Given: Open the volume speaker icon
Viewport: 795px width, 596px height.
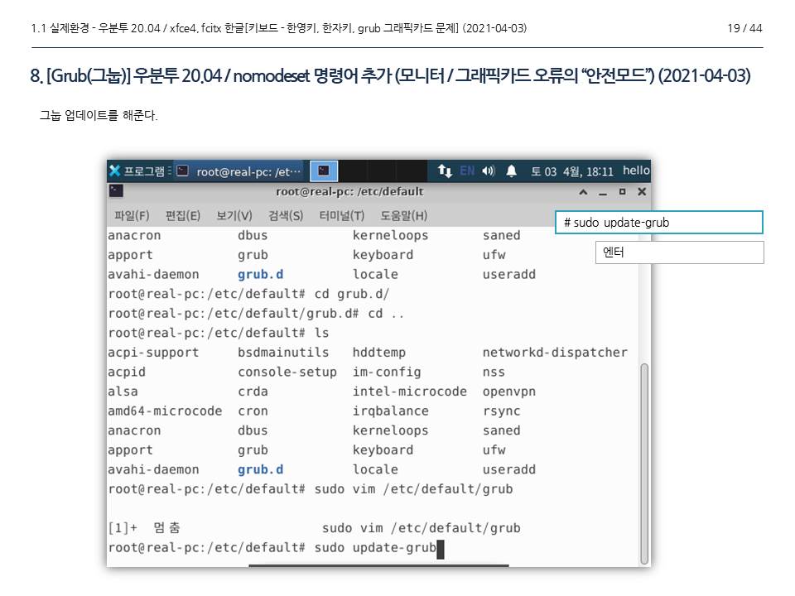Looking at the screenshot, I should 489,171.
